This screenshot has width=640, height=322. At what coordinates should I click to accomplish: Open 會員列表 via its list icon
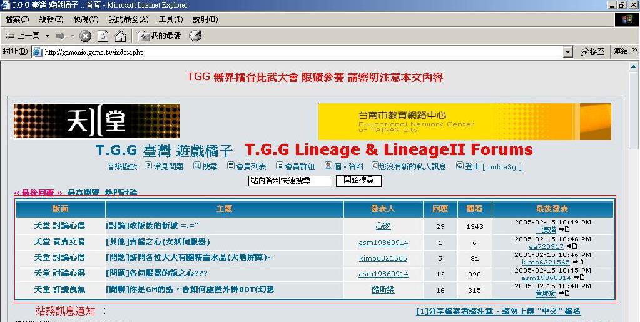[231, 166]
